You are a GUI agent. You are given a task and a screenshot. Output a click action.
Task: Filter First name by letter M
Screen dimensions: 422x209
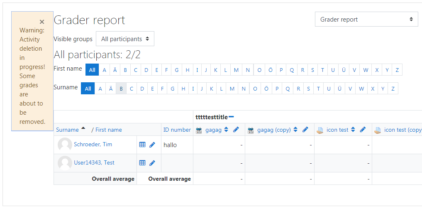click(x=236, y=70)
